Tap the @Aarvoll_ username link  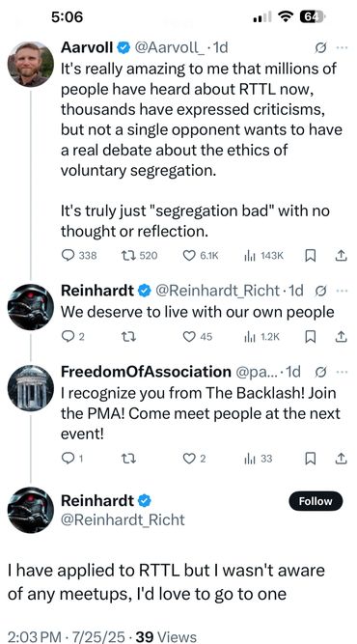169,48
